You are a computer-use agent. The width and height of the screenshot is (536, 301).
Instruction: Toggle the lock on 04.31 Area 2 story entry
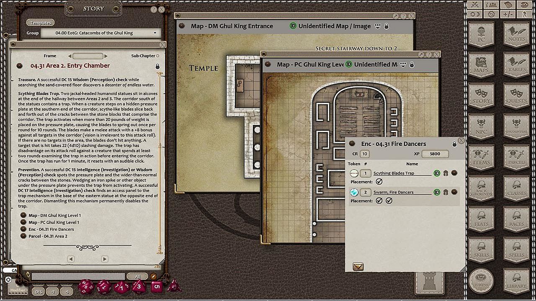(x=157, y=66)
